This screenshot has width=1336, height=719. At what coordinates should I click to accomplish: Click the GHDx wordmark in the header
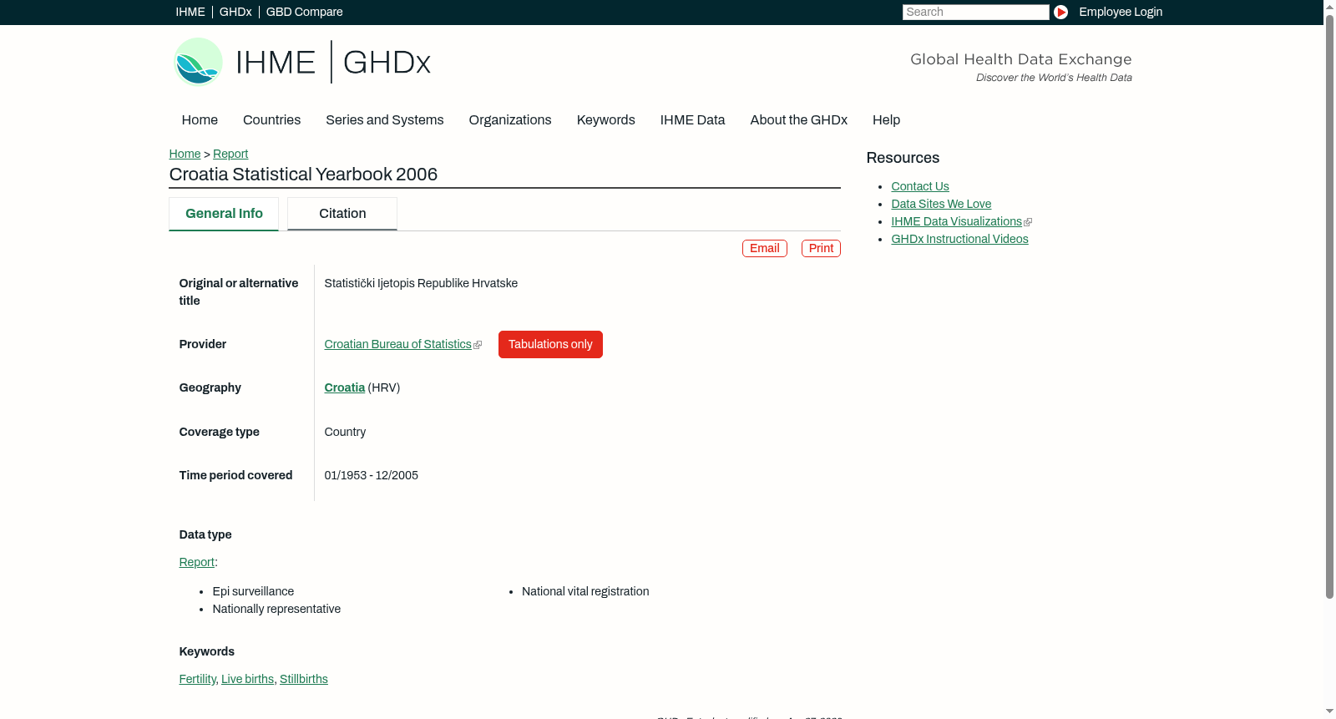pos(387,63)
